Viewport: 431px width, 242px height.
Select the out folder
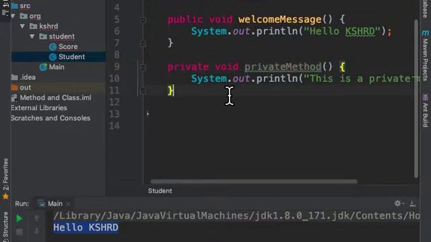coord(26,87)
